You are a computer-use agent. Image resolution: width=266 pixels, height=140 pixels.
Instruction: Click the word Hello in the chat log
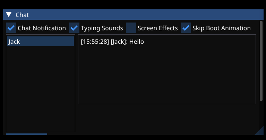pos(137,42)
